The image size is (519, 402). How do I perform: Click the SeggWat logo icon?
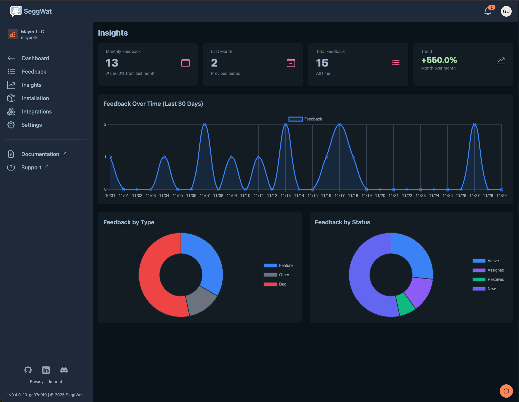coord(15,11)
